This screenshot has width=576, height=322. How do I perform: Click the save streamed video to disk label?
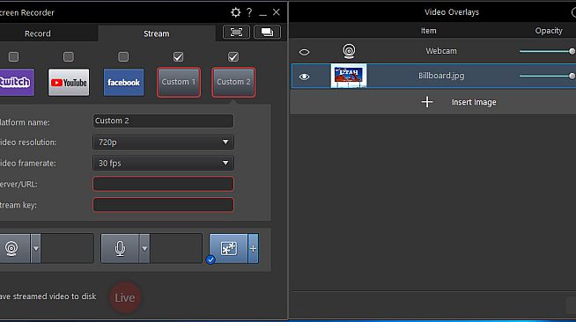click(48, 296)
